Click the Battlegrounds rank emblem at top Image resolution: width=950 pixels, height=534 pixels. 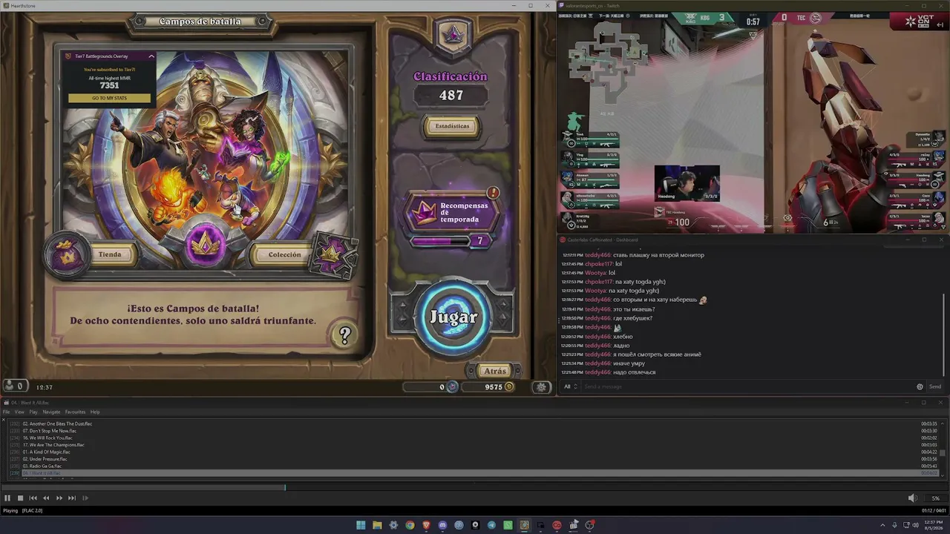(453, 34)
